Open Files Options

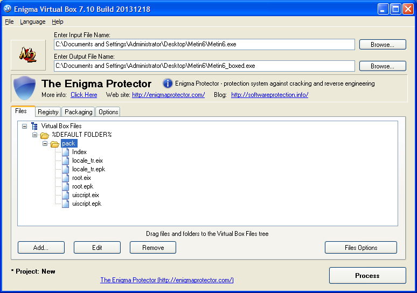coord(361,248)
